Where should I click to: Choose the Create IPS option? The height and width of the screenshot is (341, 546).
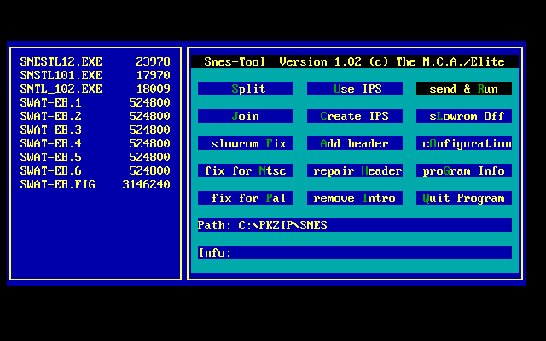355,116
